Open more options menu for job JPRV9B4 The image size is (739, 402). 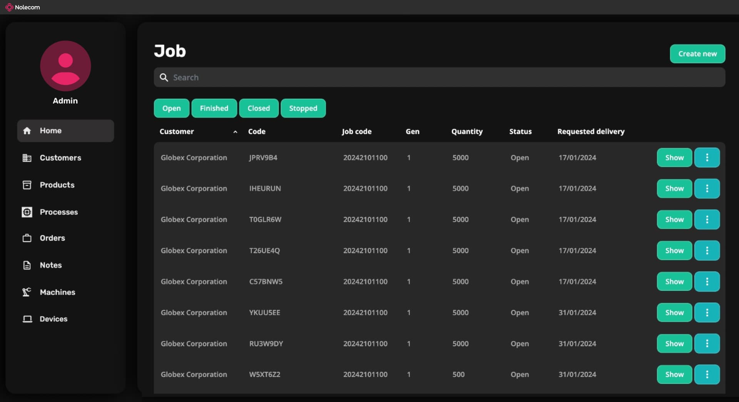[707, 158]
